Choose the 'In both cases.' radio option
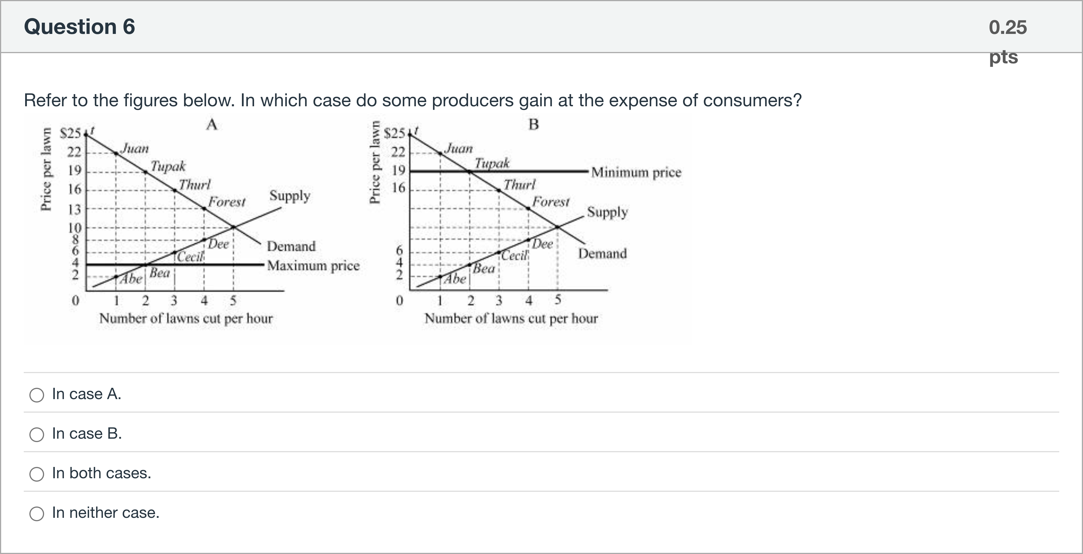This screenshot has height=554, width=1083. [x=36, y=474]
